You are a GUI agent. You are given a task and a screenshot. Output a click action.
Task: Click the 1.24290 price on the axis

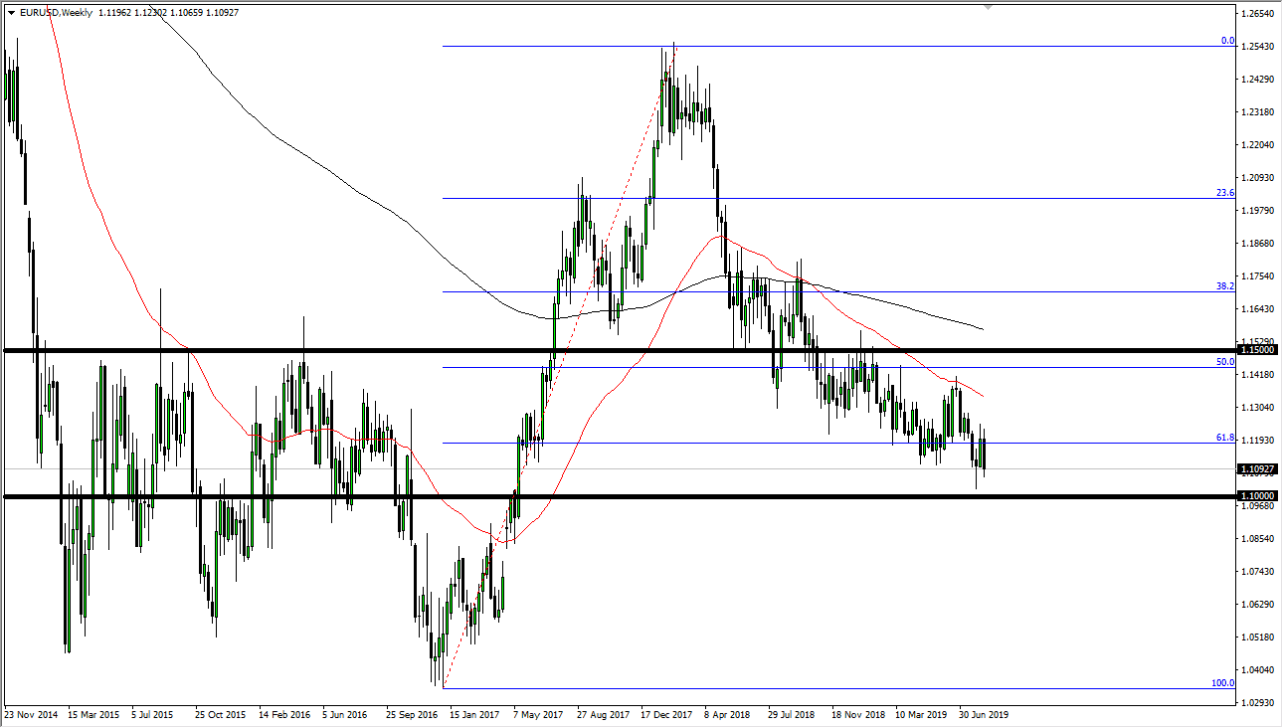1256,79
